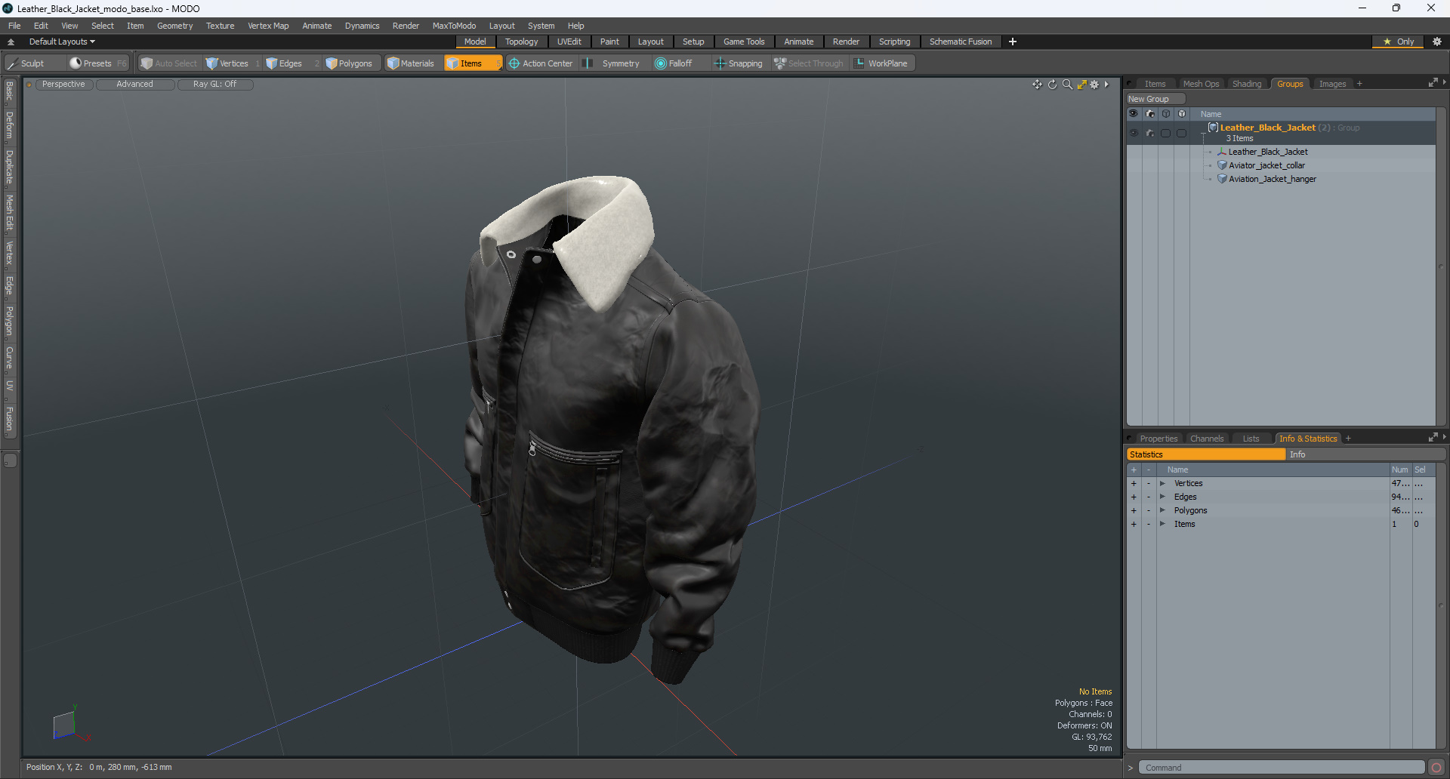1450x779 pixels.
Task: Add a new layout tab with plus
Action: pos(1013,42)
